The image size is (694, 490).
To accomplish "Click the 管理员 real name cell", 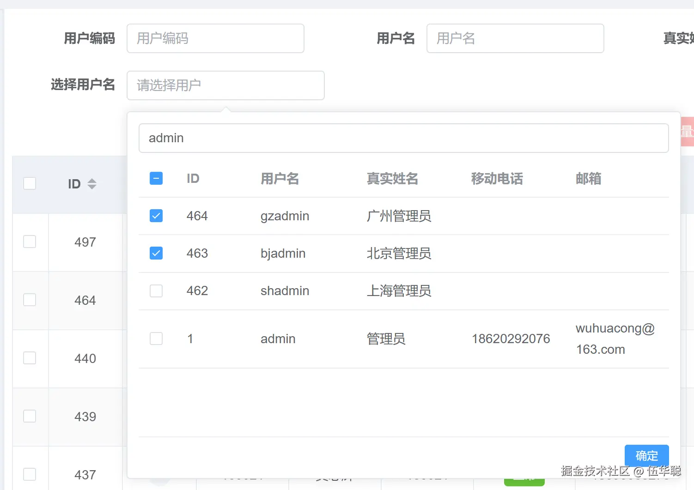I will click(x=386, y=339).
